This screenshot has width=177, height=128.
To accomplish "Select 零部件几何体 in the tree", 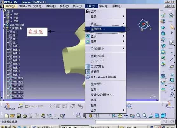I will point(17,25).
